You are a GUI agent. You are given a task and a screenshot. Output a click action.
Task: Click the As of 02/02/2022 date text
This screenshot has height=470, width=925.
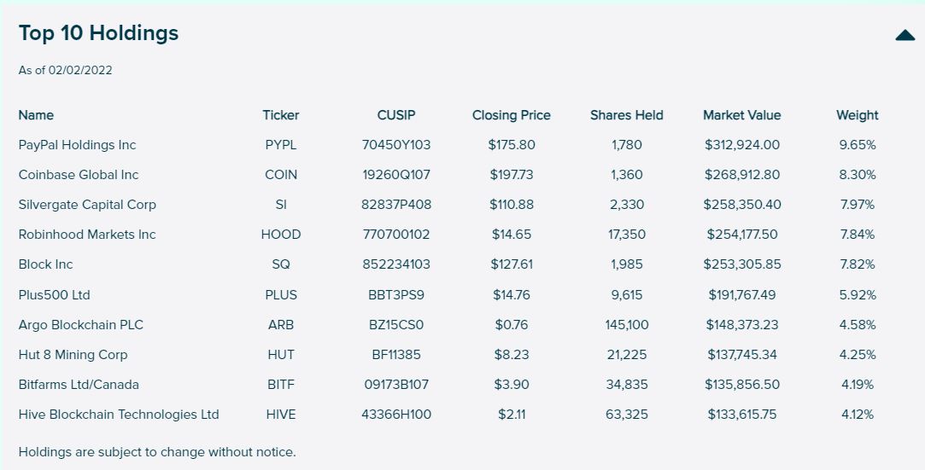click(x=66, y=71)
